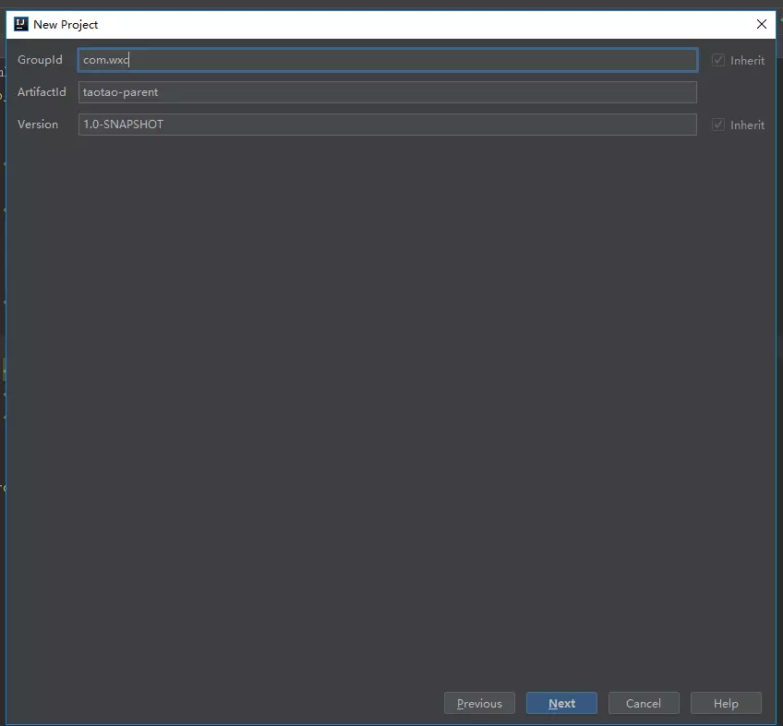Cancel the New Project wizard
The image size is (783, 726).
point(644,703)
